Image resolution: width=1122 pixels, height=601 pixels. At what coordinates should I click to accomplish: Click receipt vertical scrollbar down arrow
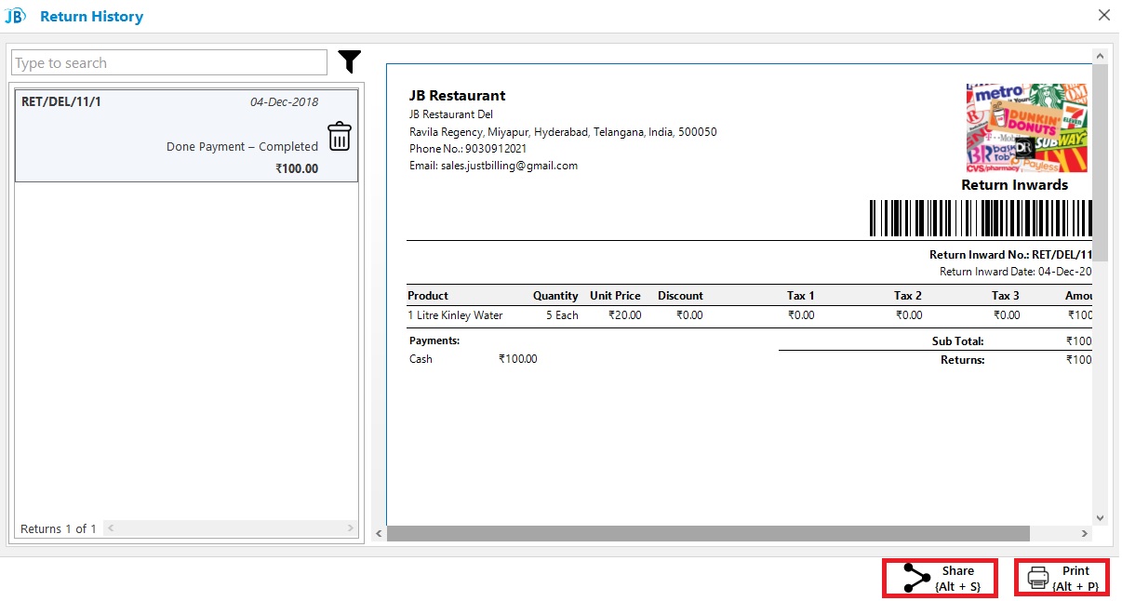pos(1101,517)
